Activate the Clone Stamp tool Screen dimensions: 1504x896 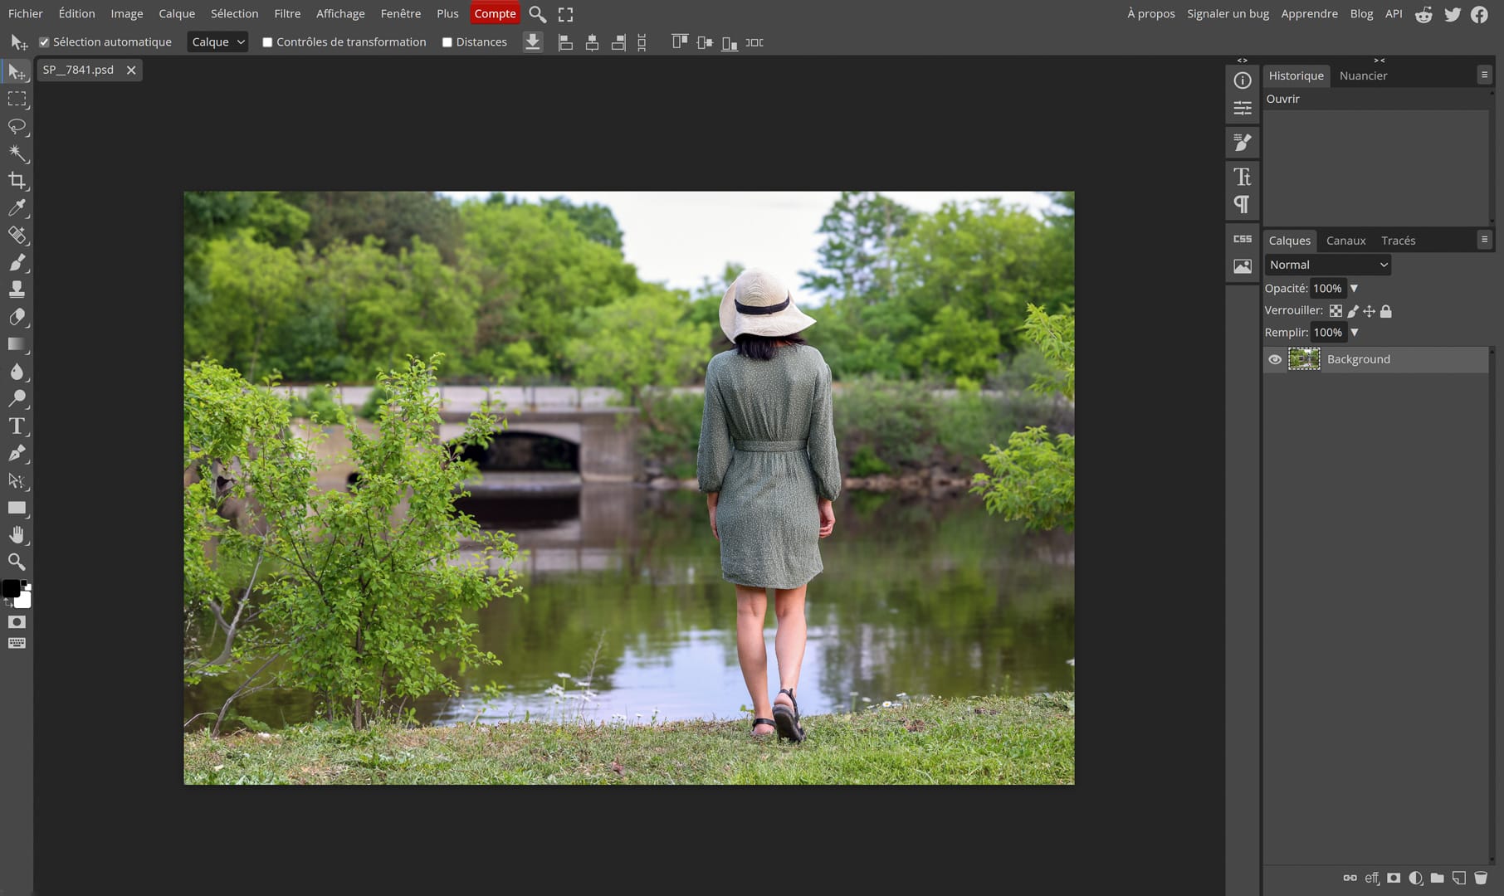[17, 290]
